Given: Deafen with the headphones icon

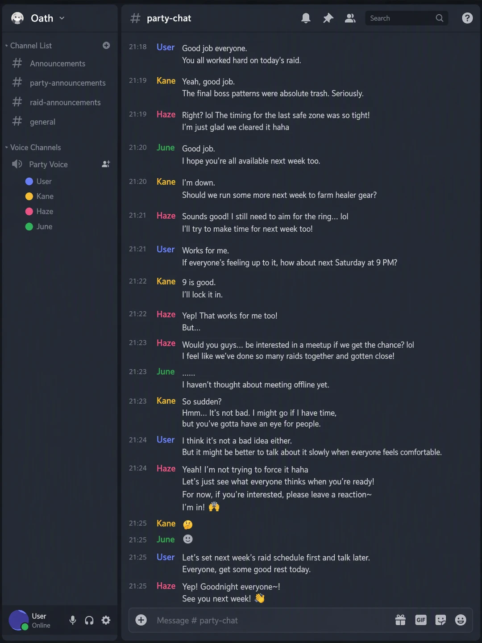Looking at the screenshot, I should tap(89, 620).
